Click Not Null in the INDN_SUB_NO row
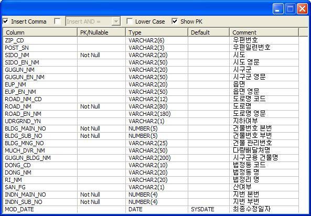The height and width of the screenshot is (216, 311). 90,202
